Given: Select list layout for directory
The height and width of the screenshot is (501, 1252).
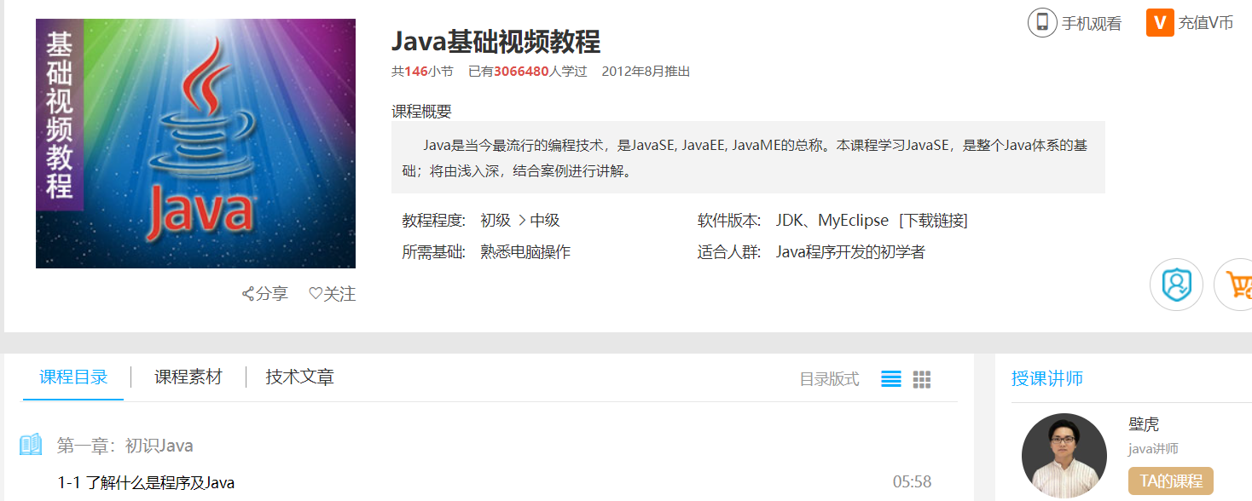Looking at the screenshot, I should click(x=891, y=379).
